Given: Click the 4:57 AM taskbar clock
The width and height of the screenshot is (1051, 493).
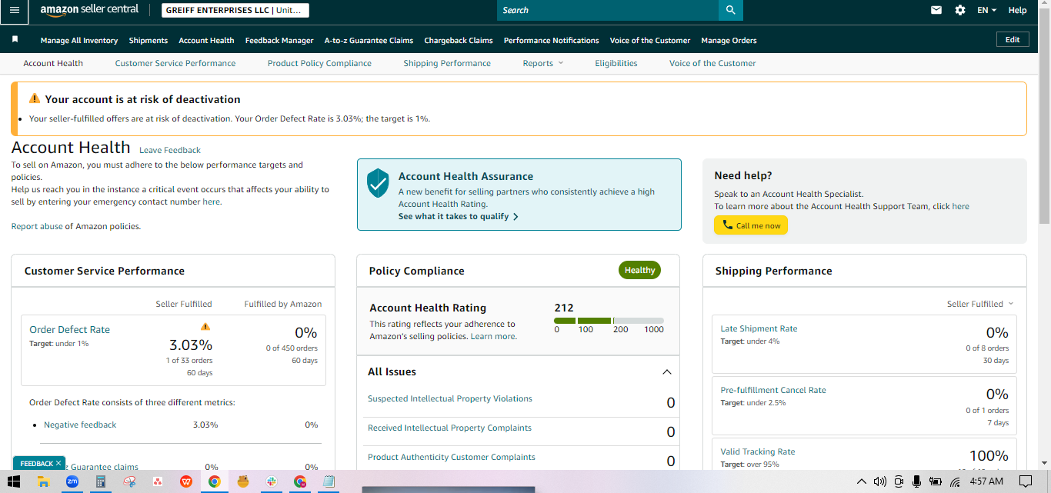Looking at the screenshot, I should click(x=986, y=481).
